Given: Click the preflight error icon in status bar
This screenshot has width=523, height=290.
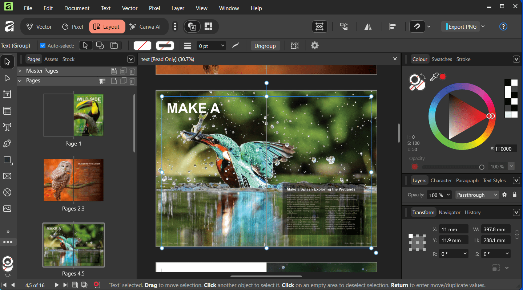Looking at the screenshot, I should (x=97, y=285).
